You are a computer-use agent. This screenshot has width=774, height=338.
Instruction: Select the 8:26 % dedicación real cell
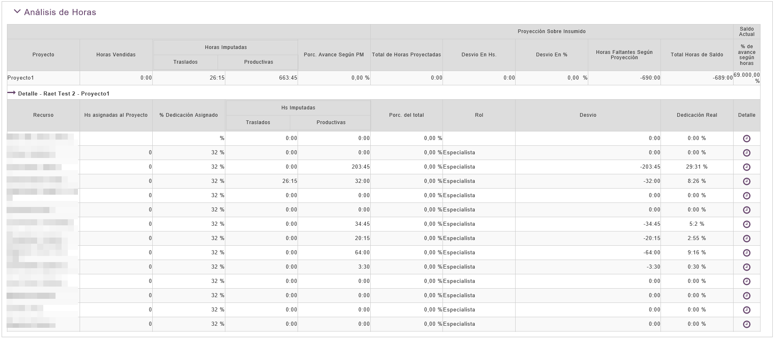pyautogui.click(x=697, y=181)
